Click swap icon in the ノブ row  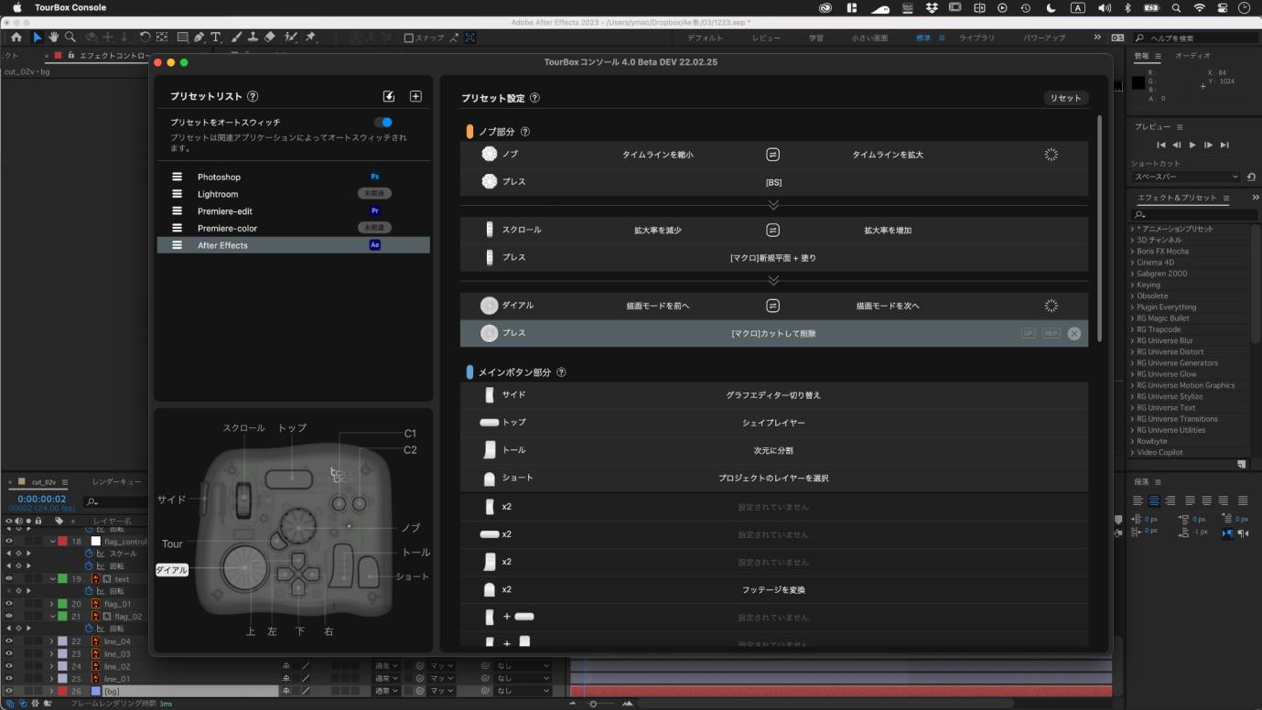772,155
